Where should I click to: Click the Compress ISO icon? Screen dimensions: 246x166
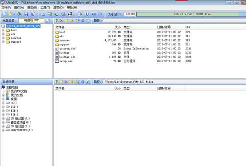click(50, 14)
